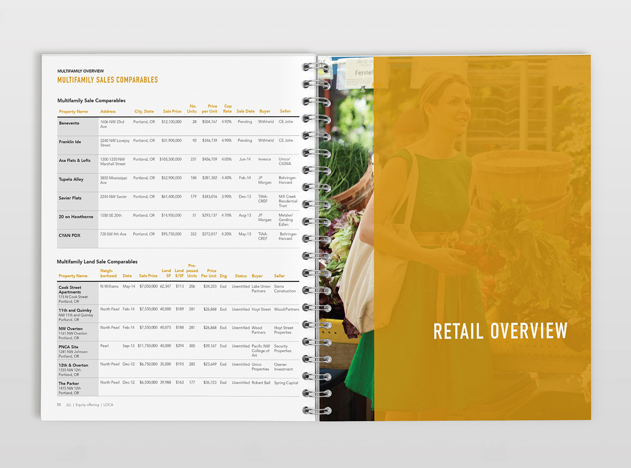Select the 'Mill Creek Residential Trust' seller cell

[288, 201]
